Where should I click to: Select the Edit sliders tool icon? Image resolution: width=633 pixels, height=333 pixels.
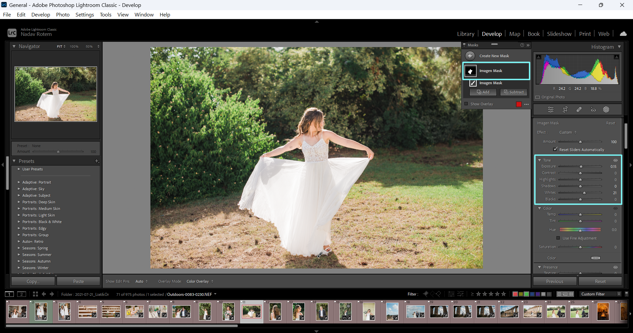coord(551,110)
